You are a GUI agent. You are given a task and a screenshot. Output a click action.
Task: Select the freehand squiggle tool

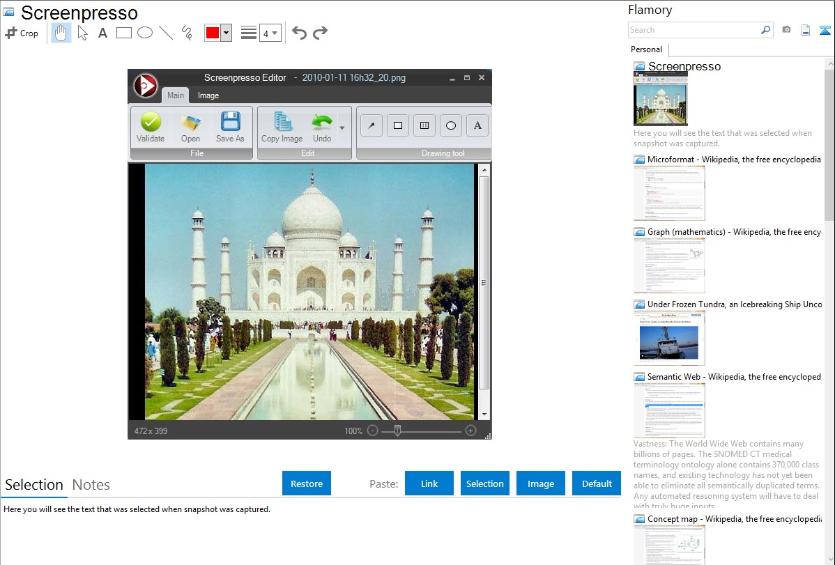pyautogui.click(x=186, y=33)
